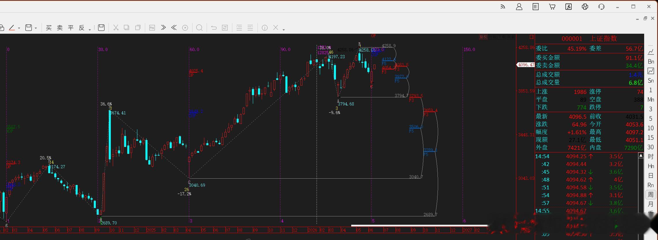Select the boxed line chart icon in sidebar

pos(651,71)
